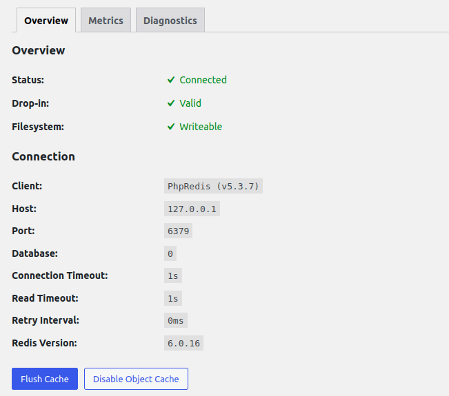Click the checkmark icon beside Valid

point(171,103)
